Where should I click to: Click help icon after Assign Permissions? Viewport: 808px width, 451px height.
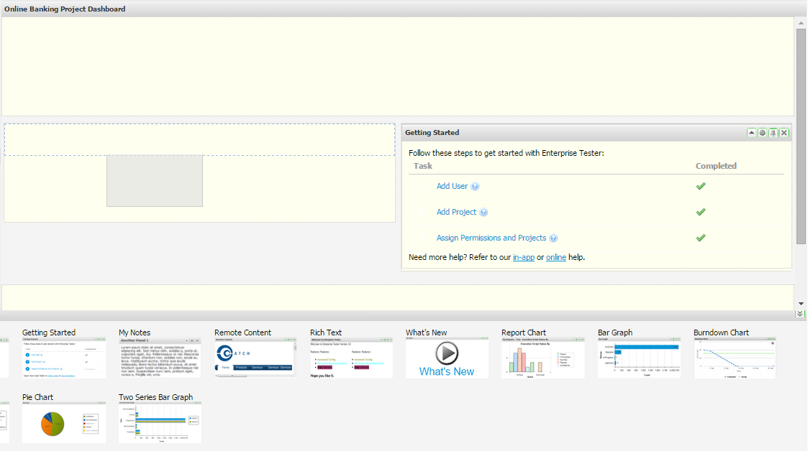click(553, 238)
